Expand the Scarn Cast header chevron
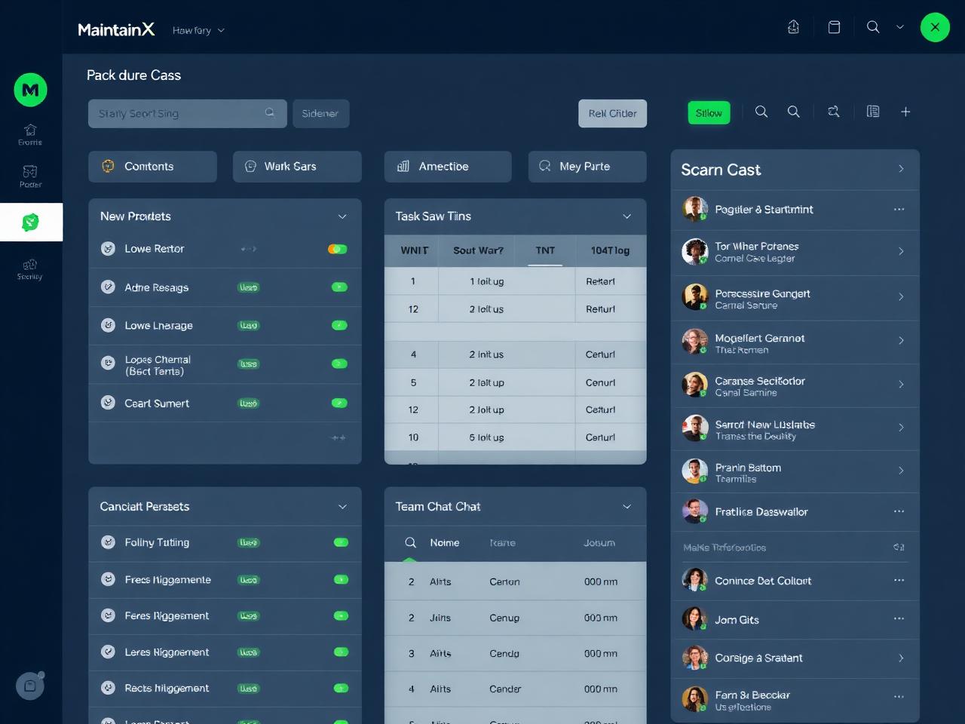Viewport: 965px width, 724px height. click(x=901, y=169)
